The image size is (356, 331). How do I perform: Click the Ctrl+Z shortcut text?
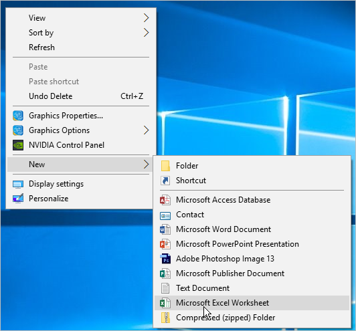(132, 96)
